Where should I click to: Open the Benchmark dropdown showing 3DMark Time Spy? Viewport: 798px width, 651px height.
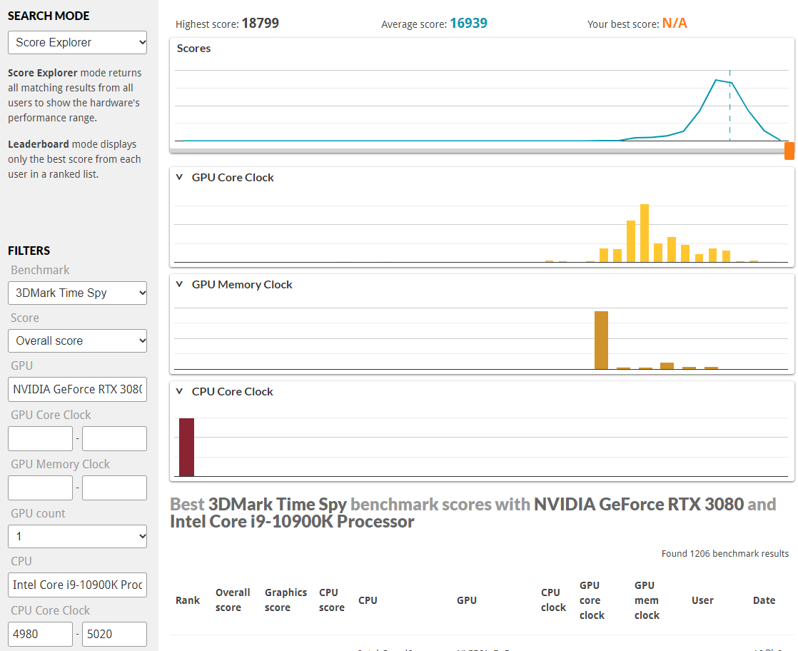click(x=77, y=293)
